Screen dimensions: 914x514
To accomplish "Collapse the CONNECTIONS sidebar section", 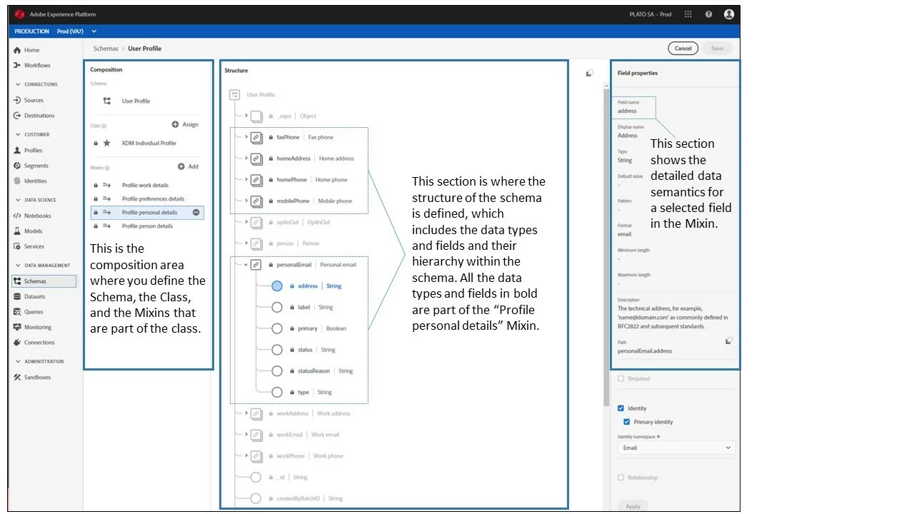I will coord(18,84).
